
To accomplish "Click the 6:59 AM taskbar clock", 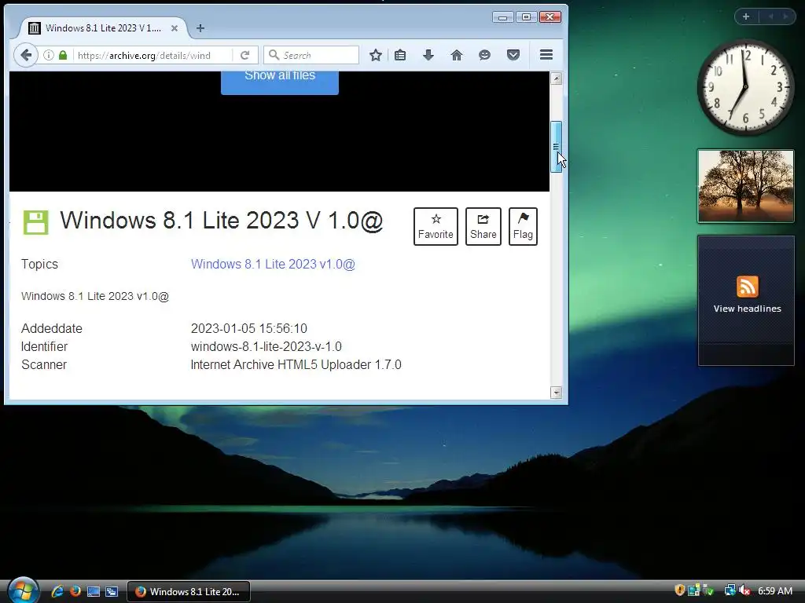I will [x=775, y=590].
